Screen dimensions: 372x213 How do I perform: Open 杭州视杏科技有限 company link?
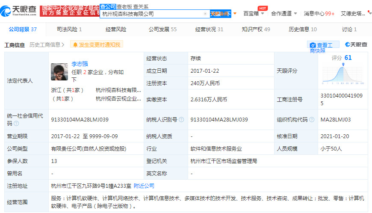pyautogui.click(x=118, y=90)
